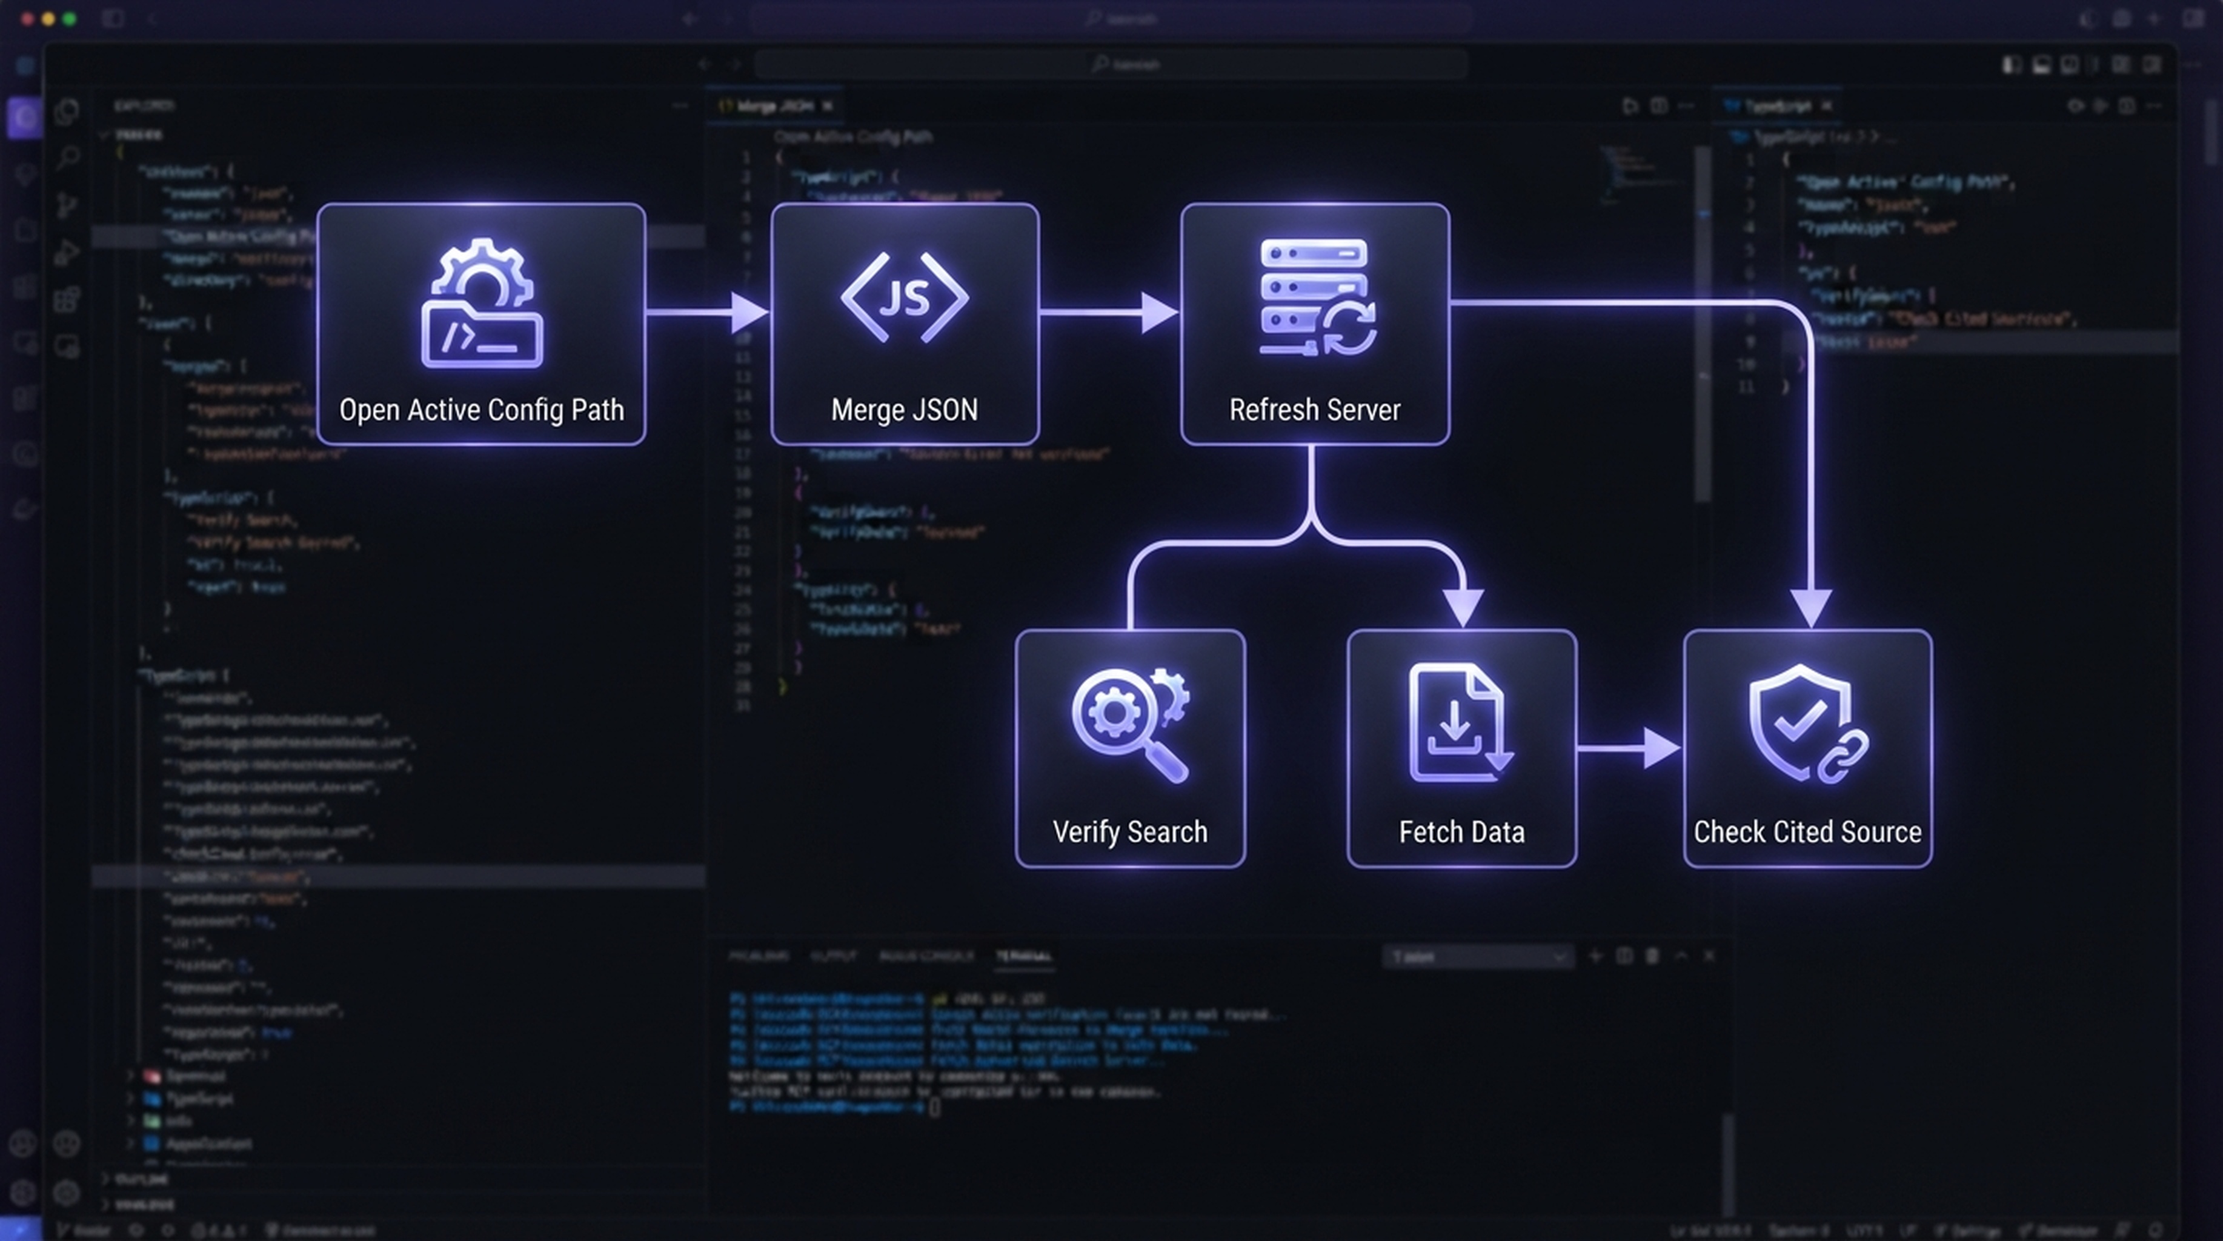The image size is (2223, 1241).
Task: Open Explorer panel more actions menu
Action: pos(680,105)
